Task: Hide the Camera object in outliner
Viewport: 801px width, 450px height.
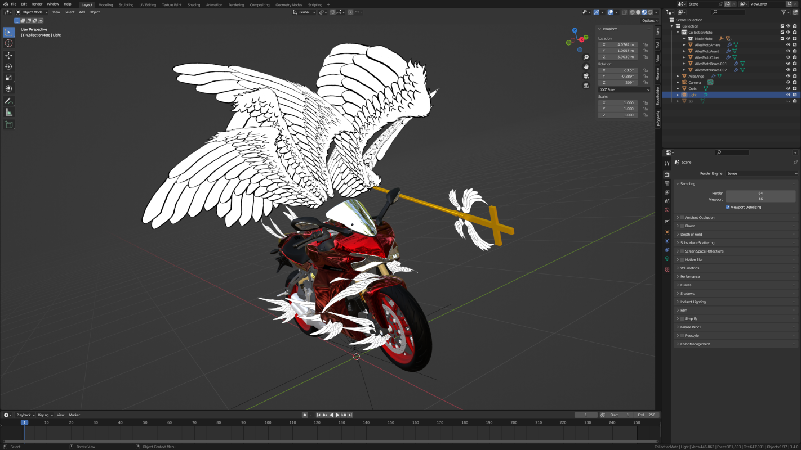Action: point(788,82)
